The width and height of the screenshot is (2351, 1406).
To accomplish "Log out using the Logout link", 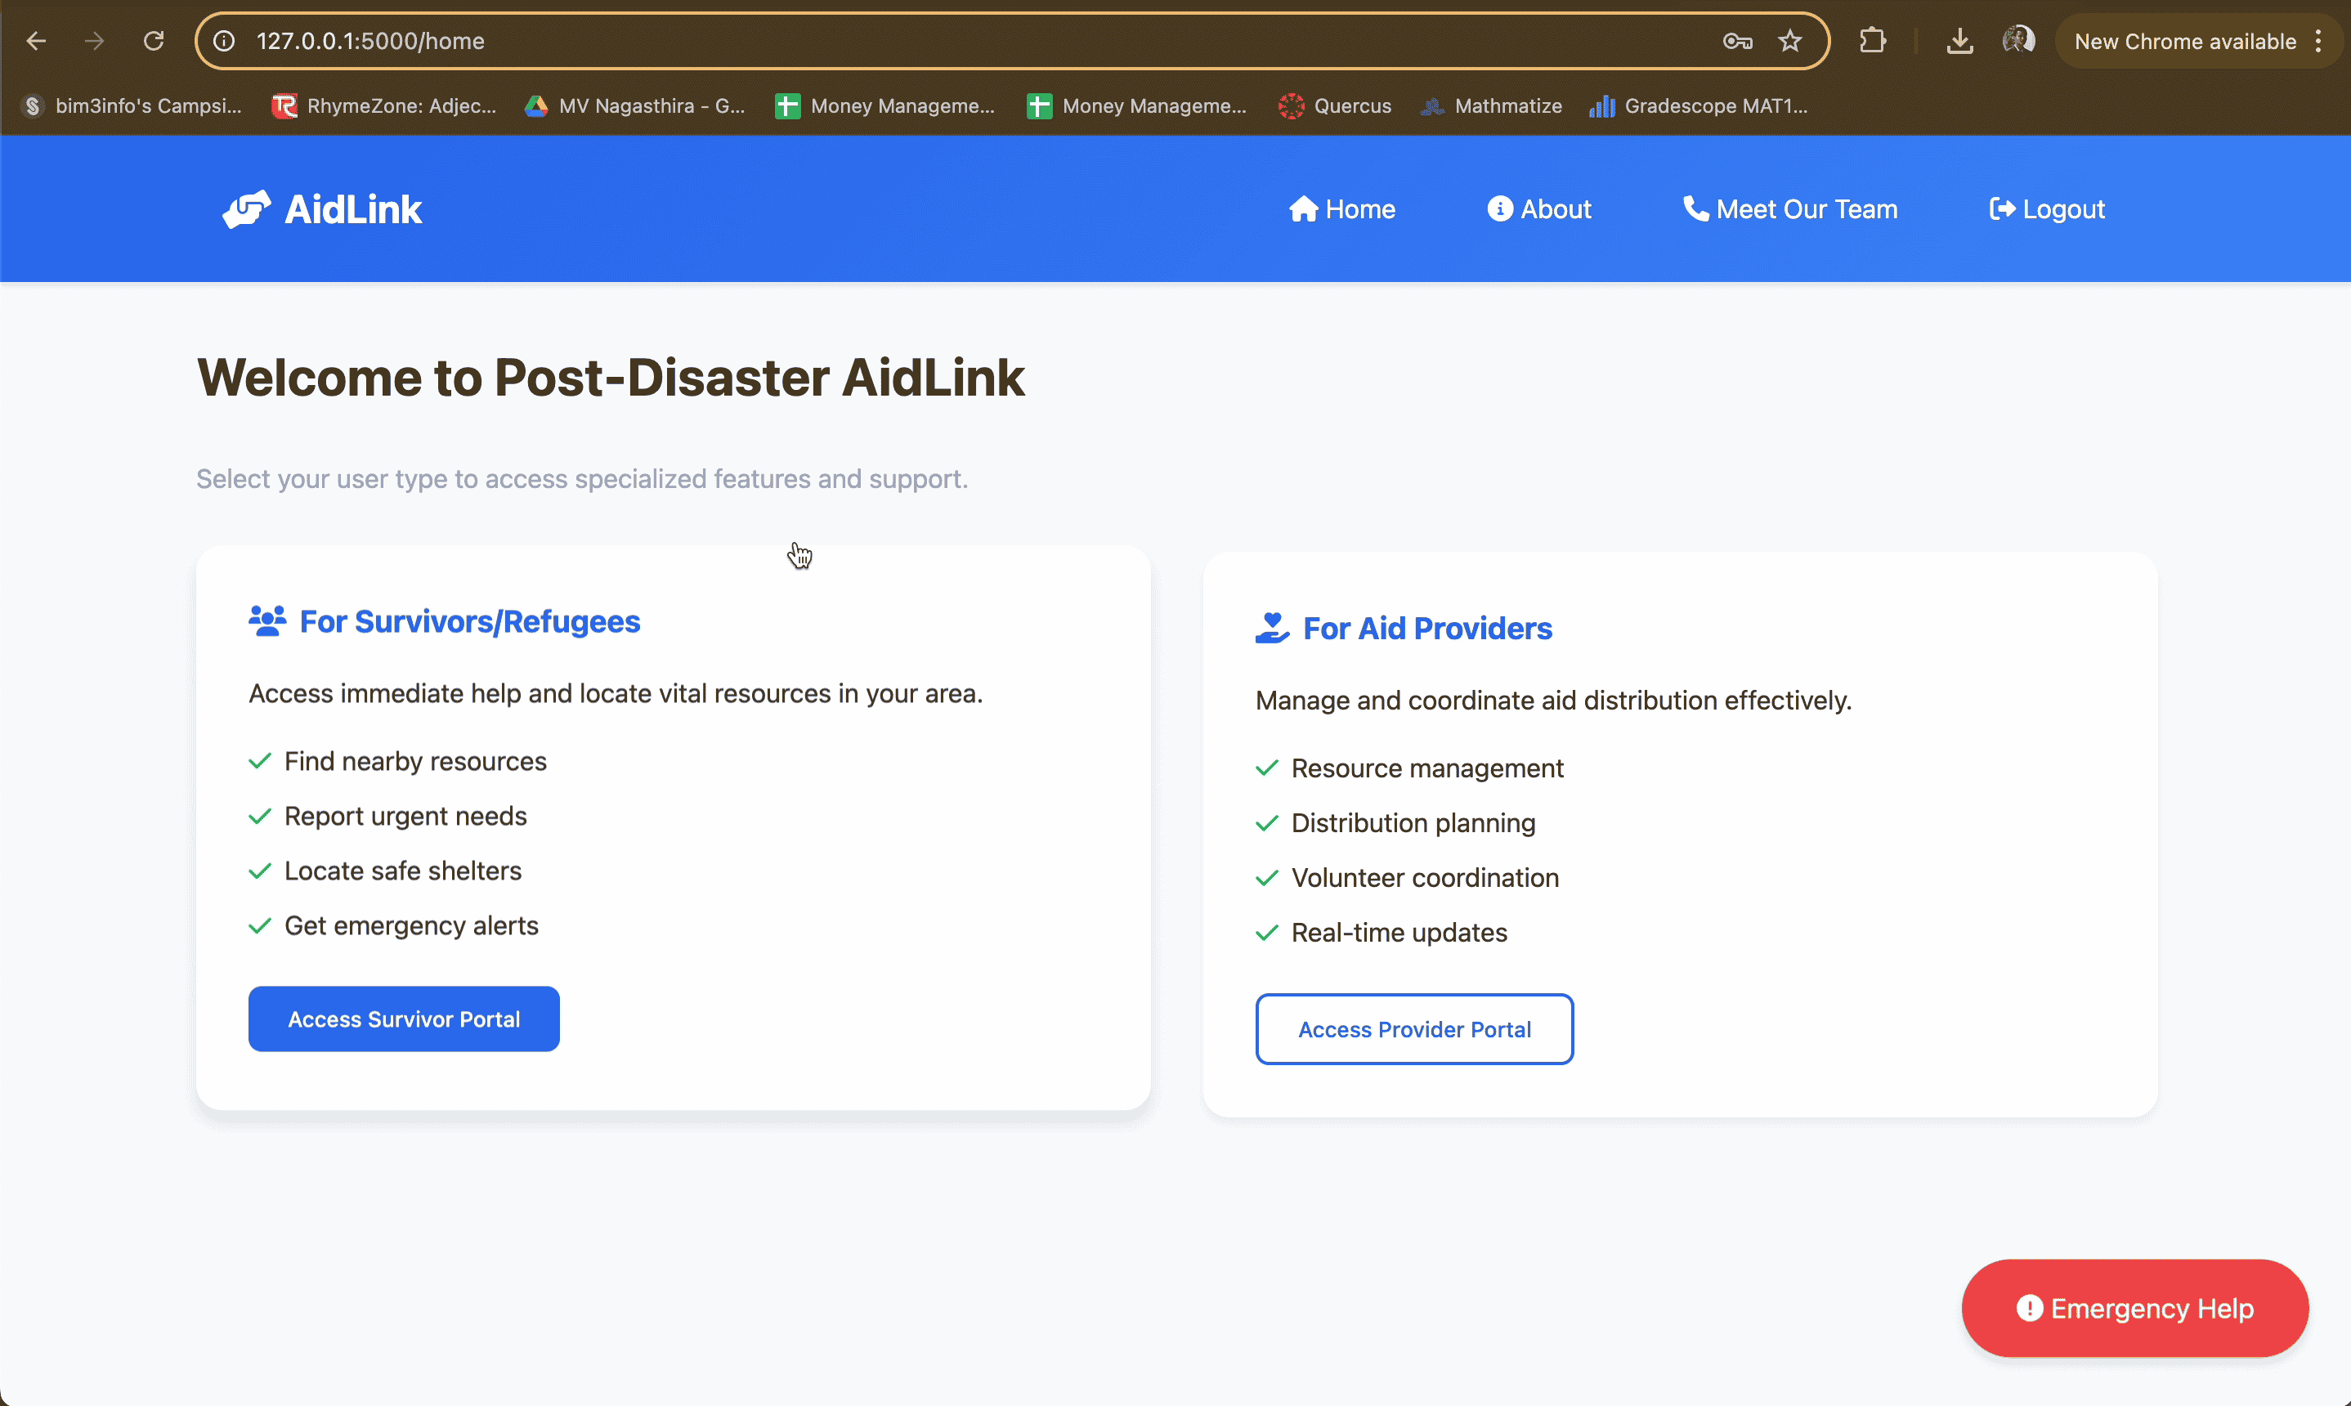I will [2047, 209].
